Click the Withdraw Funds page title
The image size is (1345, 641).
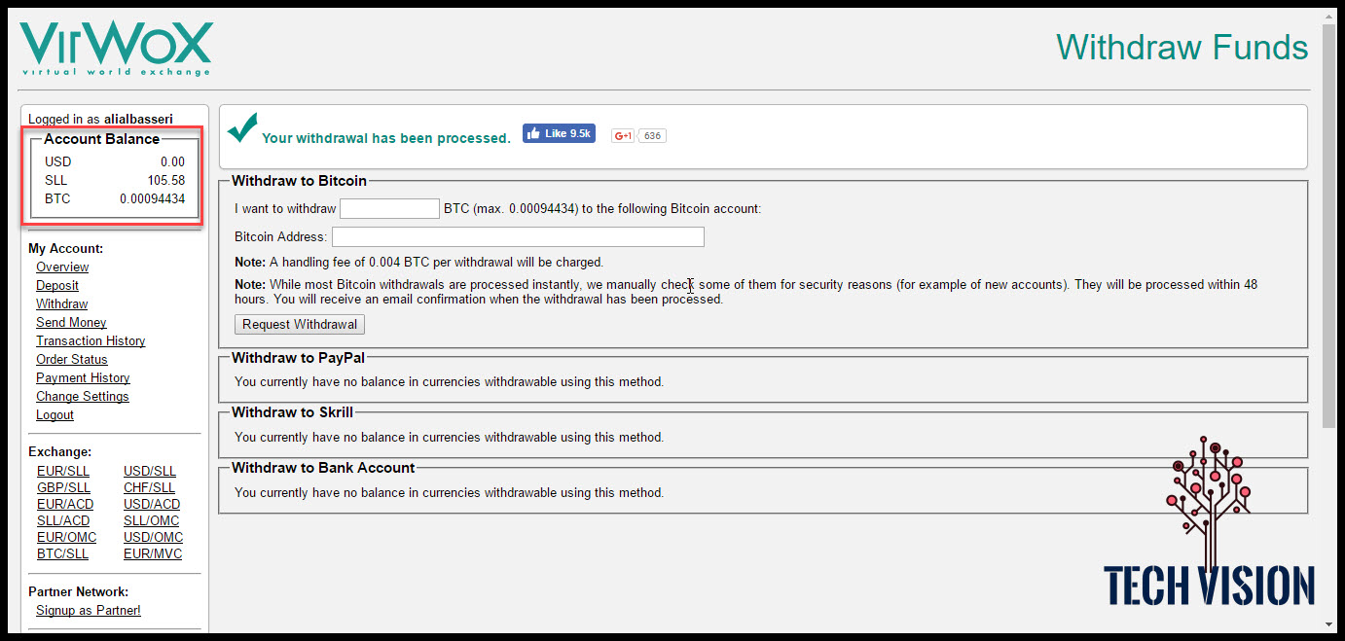[1182, 47]
